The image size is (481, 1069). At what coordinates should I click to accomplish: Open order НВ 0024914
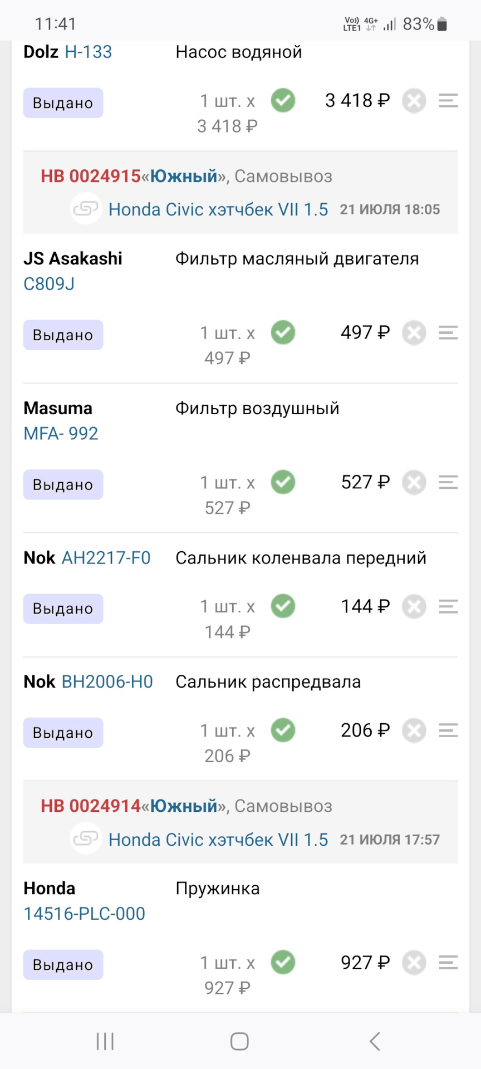91,806
